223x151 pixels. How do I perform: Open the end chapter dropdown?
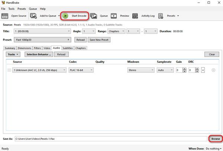point(151,31)
